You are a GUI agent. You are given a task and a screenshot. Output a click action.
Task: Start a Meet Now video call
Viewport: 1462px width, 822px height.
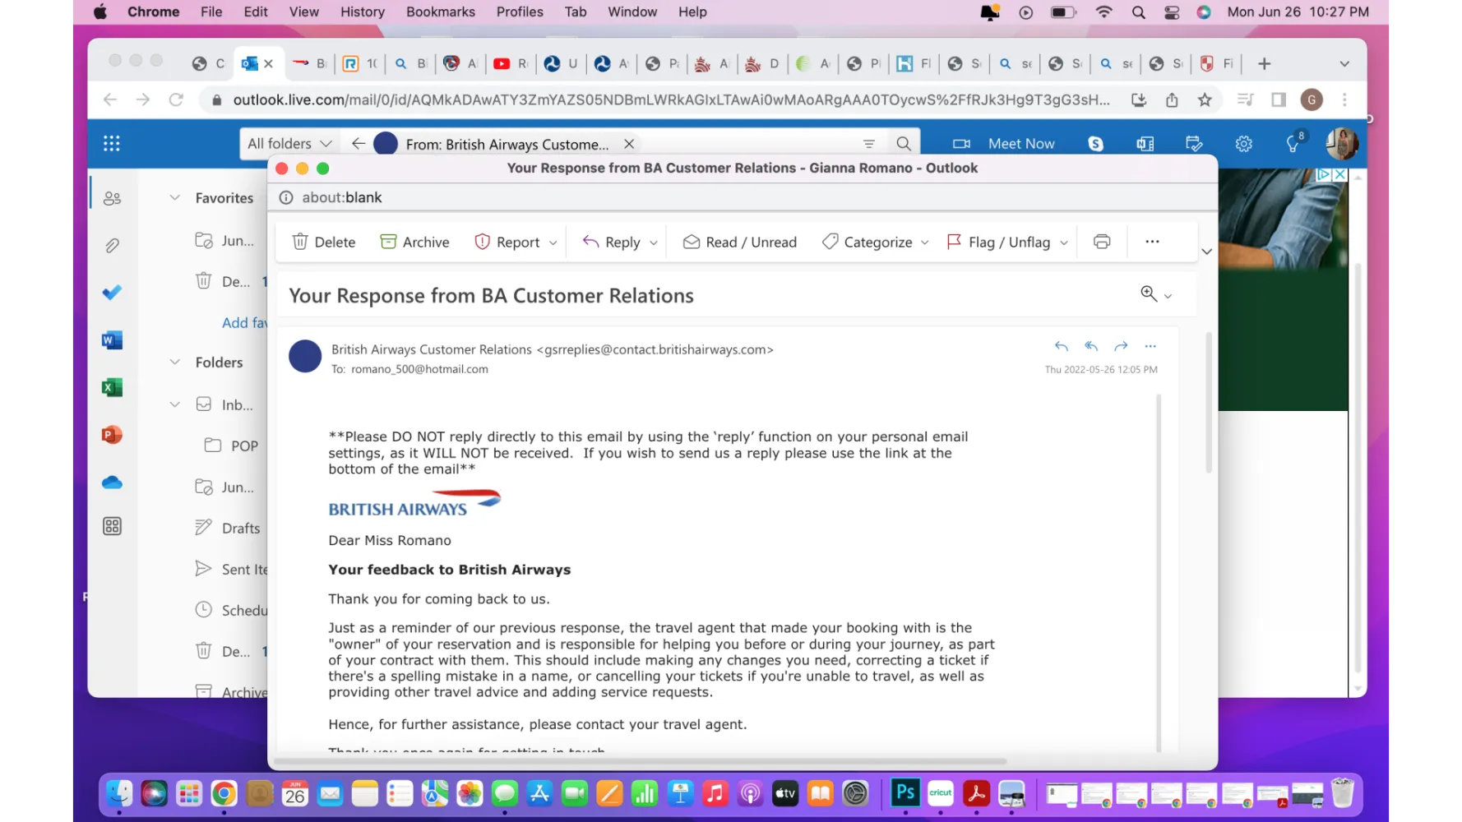[1003, 144]
